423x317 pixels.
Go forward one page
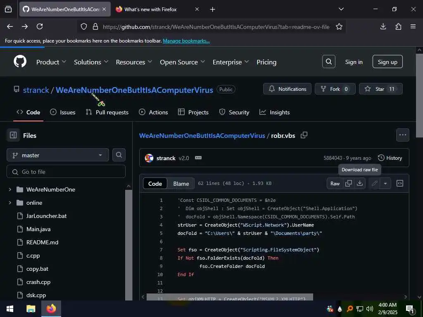25,26
